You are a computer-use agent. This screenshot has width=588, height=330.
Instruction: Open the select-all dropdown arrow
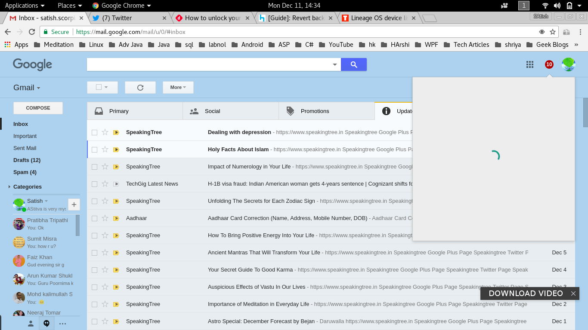click(x=106, y=87)
